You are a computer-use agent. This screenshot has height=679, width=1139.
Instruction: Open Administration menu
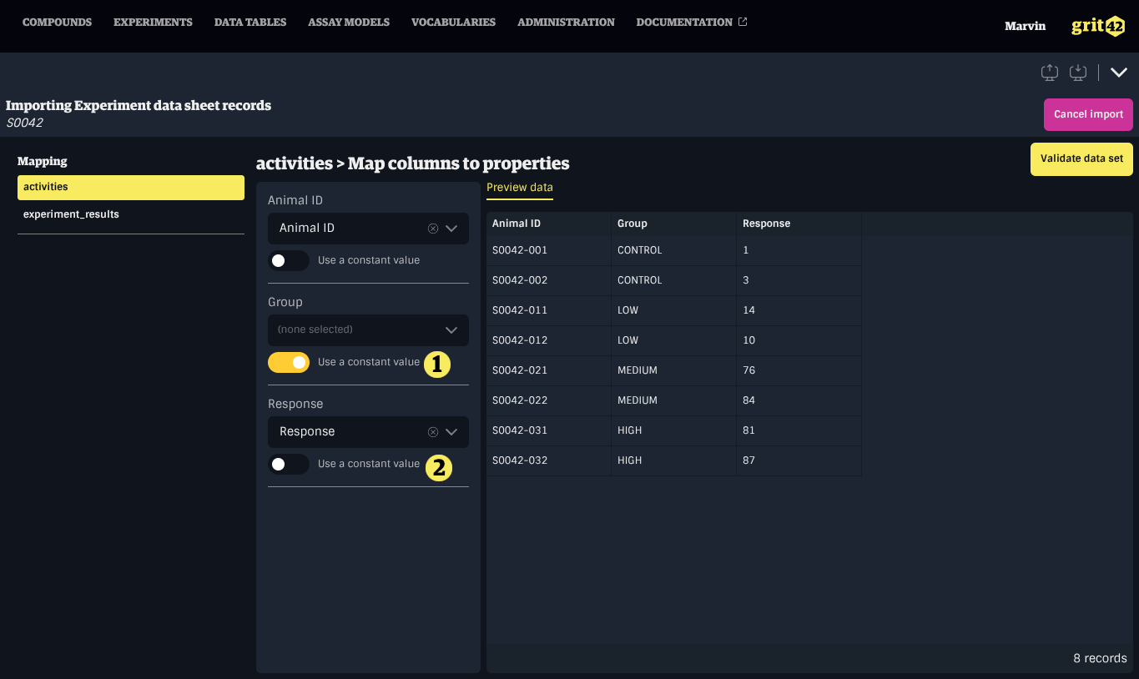[566, 23]
